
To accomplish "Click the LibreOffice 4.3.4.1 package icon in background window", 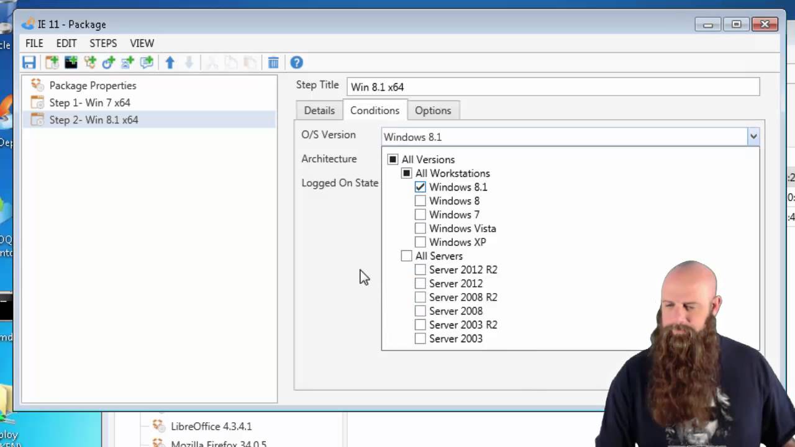I will pyautogui.click(x=158, y=426).
